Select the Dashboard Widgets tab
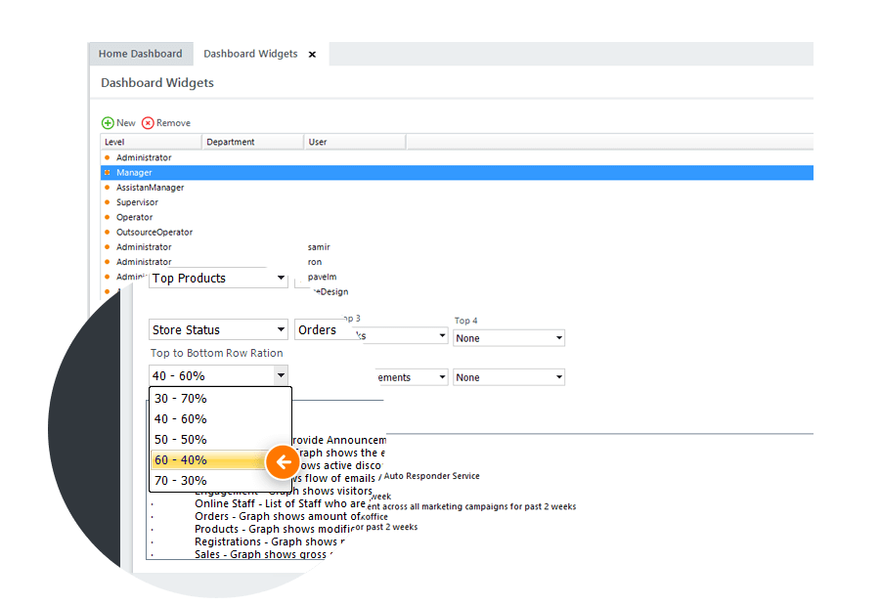 coord(250,54)
